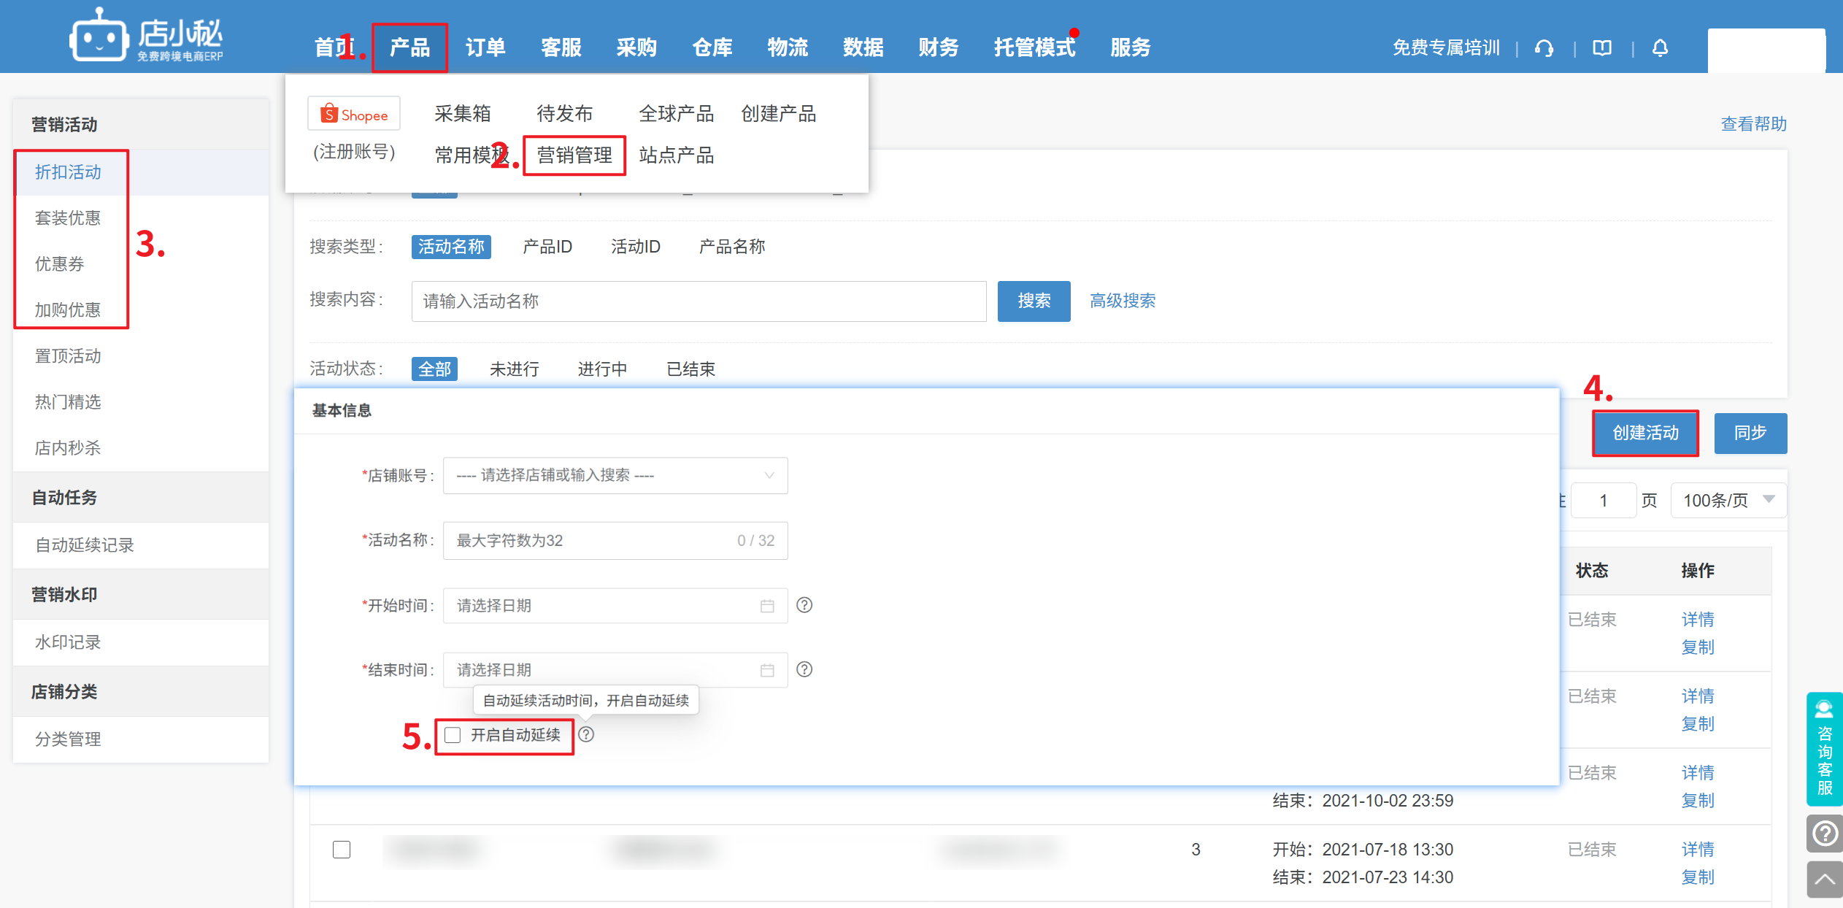Open the 咨询客服 floating support widget
This screenshot has height=908, width=1843.
click(1824, 750)
